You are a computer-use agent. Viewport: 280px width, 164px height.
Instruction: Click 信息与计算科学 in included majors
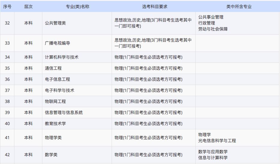[213, 158]
